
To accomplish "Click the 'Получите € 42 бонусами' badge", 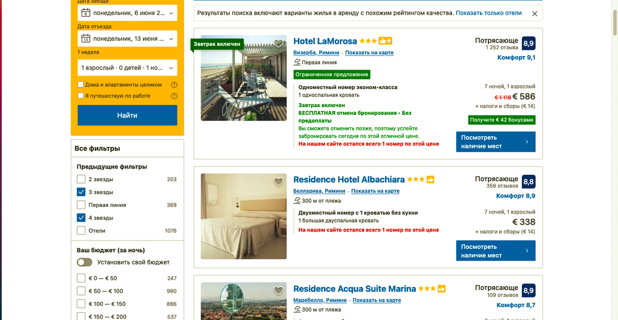I will point(502,120).
